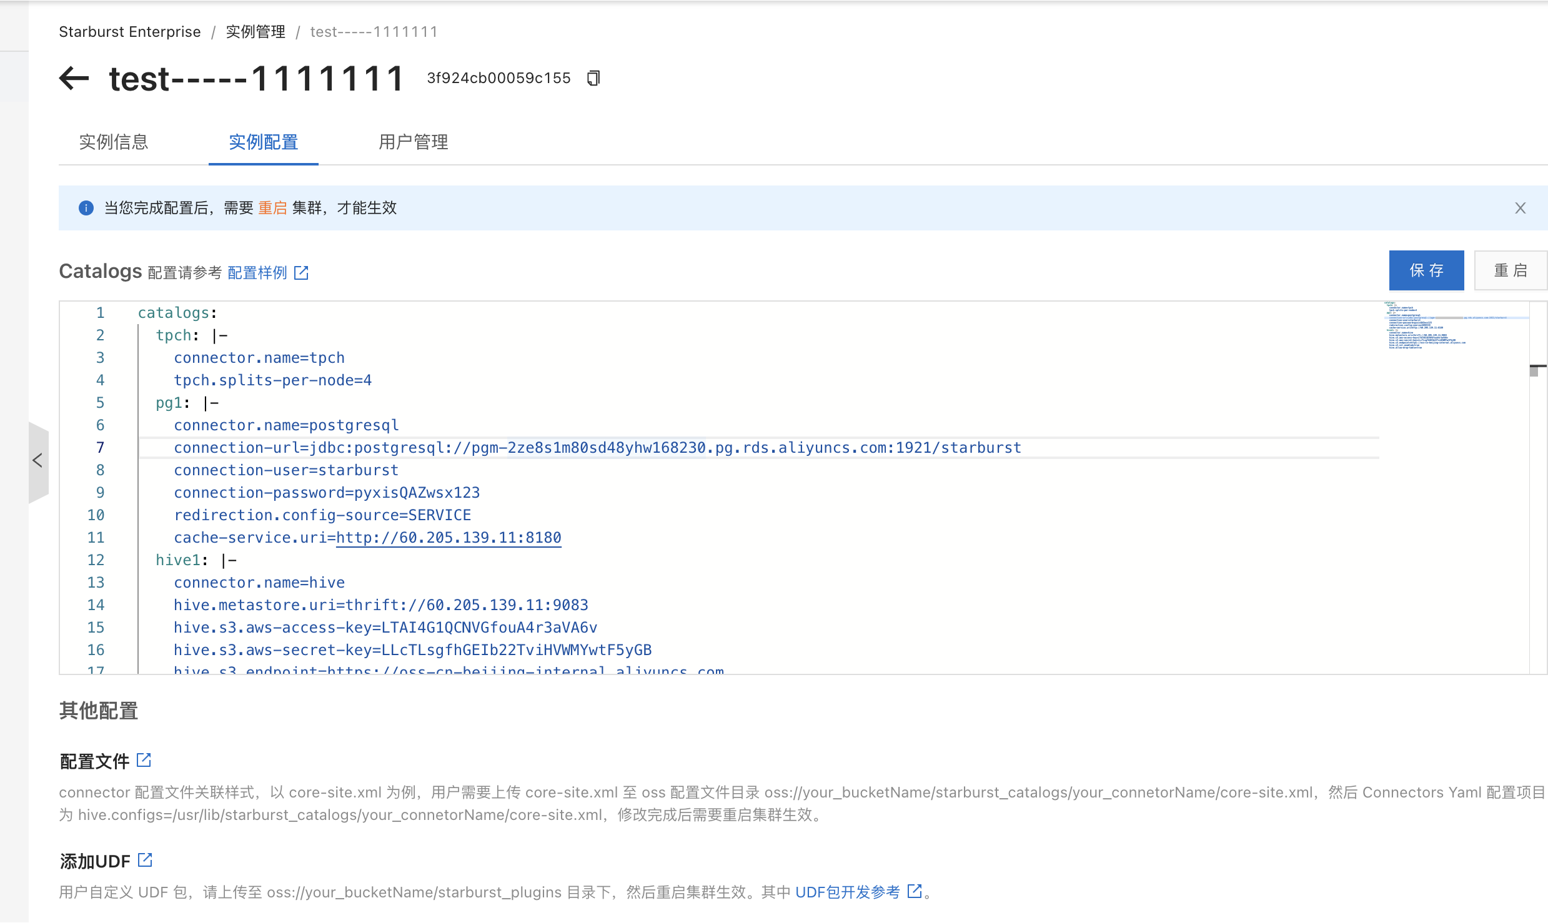Dismiss the restart notice banner
The width and height of the screenshot is (1548, 923).
coord(1521,208)
